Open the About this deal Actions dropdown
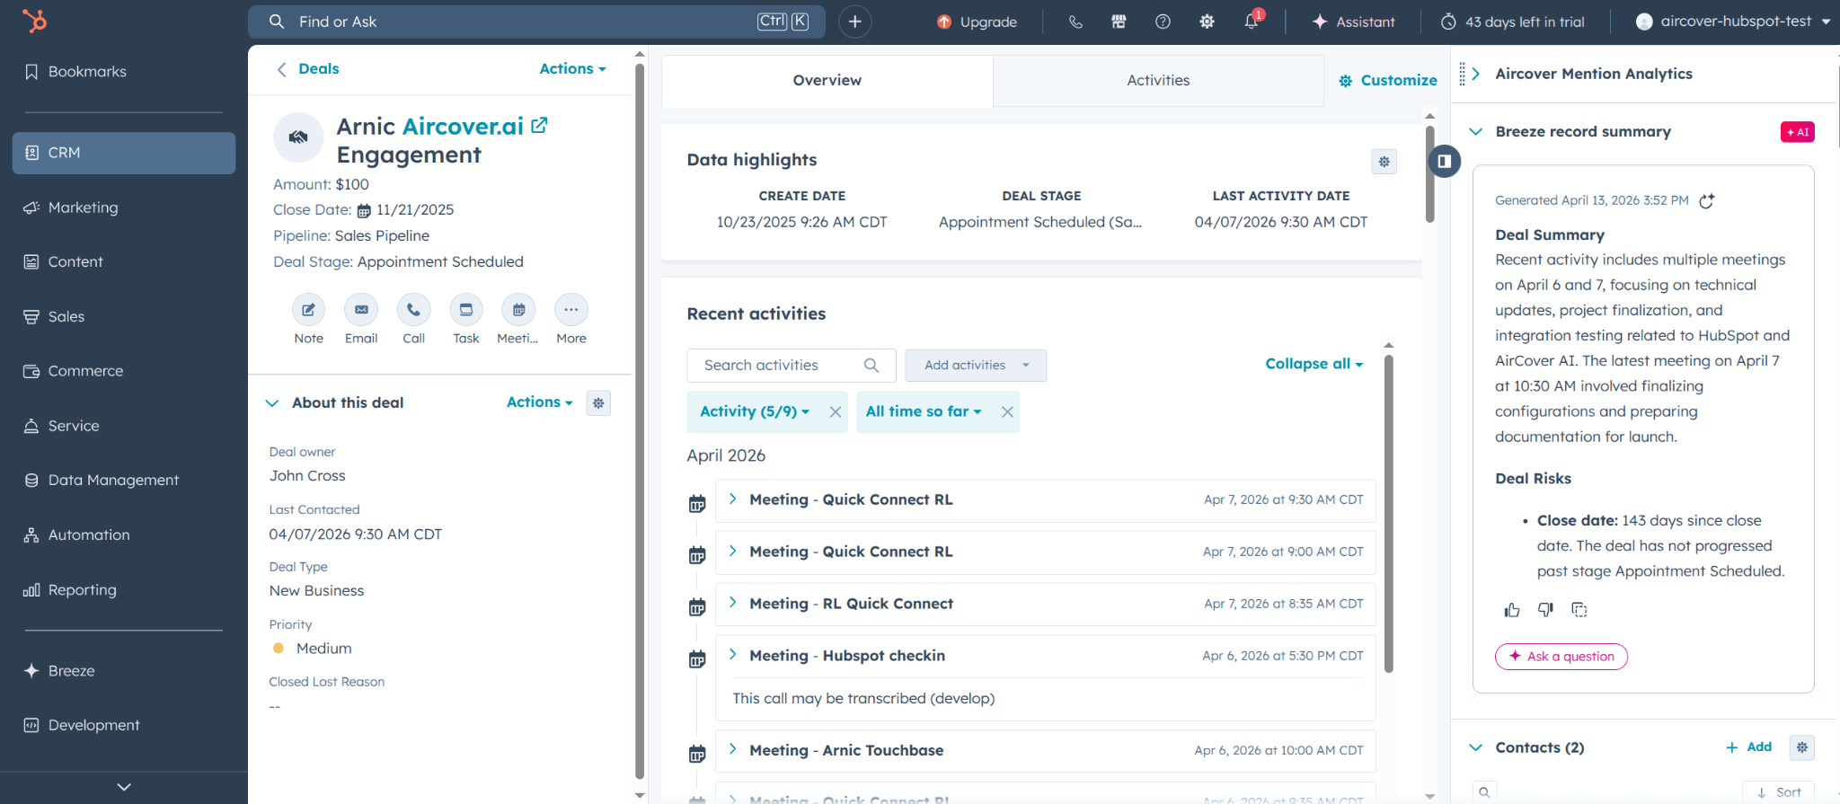 tap(539, 402)
